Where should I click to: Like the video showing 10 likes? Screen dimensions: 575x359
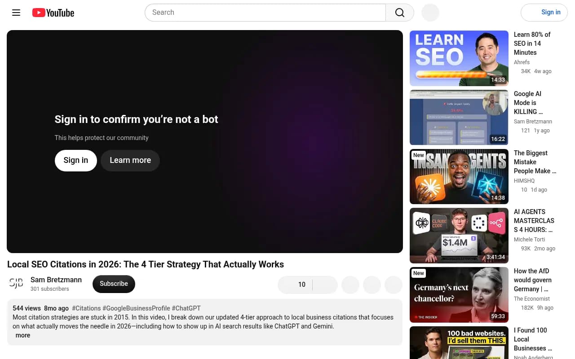click(x=295, y=285)
